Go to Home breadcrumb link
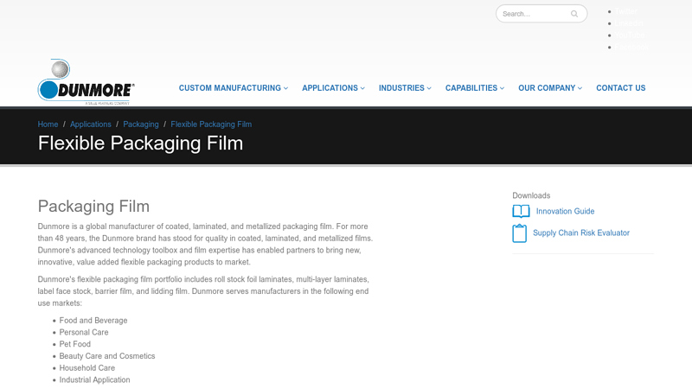 (x=48, y=124)
